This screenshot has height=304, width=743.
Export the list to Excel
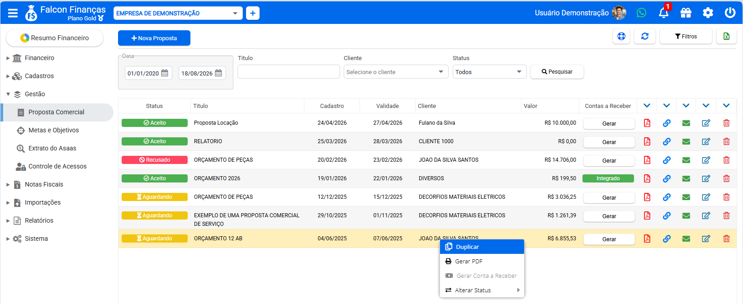[726, 37]
